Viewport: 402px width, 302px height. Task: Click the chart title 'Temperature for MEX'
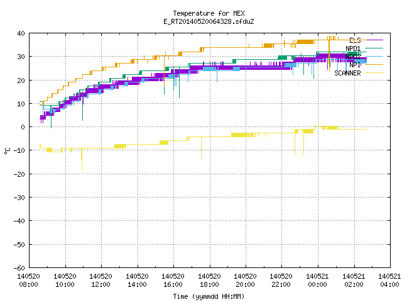click(x=209, y=13)
